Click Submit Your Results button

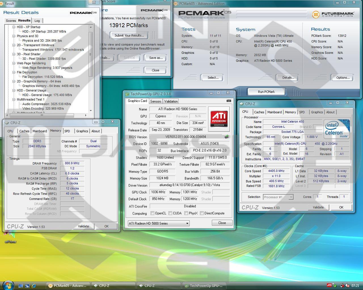pos(129,35)
